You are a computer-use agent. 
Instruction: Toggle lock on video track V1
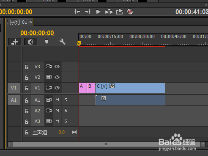[x=27, y=88]
